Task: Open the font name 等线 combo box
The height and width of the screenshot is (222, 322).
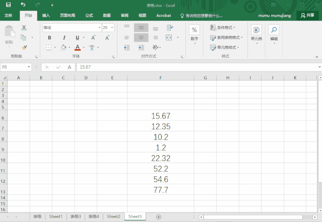Action: tap(72, 28)
